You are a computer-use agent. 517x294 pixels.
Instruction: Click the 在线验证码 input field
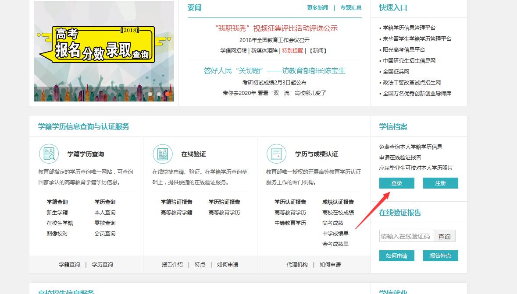point(406,235)
